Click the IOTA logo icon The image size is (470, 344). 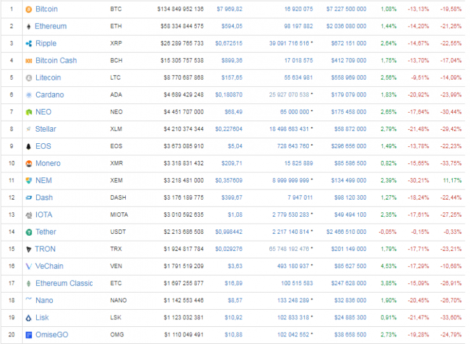pyautogui.click(x=29, y=215)
